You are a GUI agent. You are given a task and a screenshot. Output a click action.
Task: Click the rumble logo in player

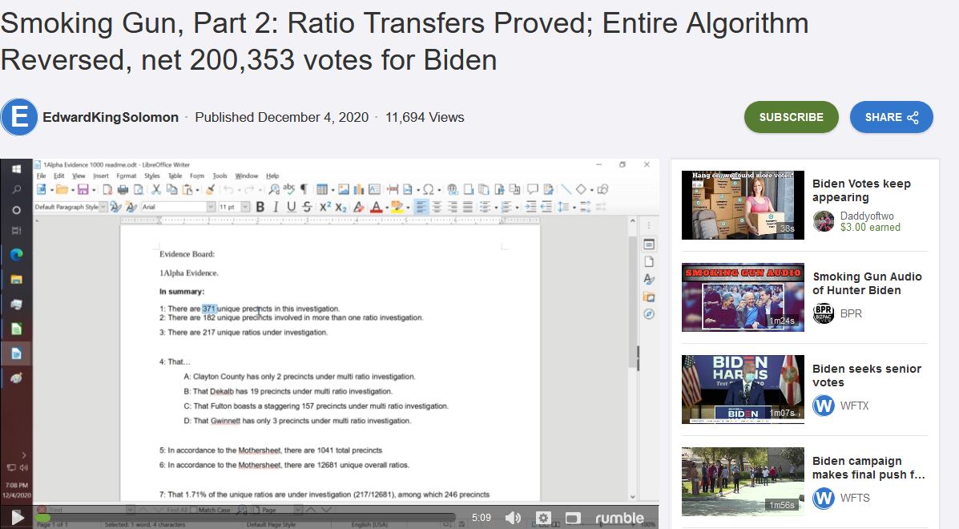coord(619,518)
